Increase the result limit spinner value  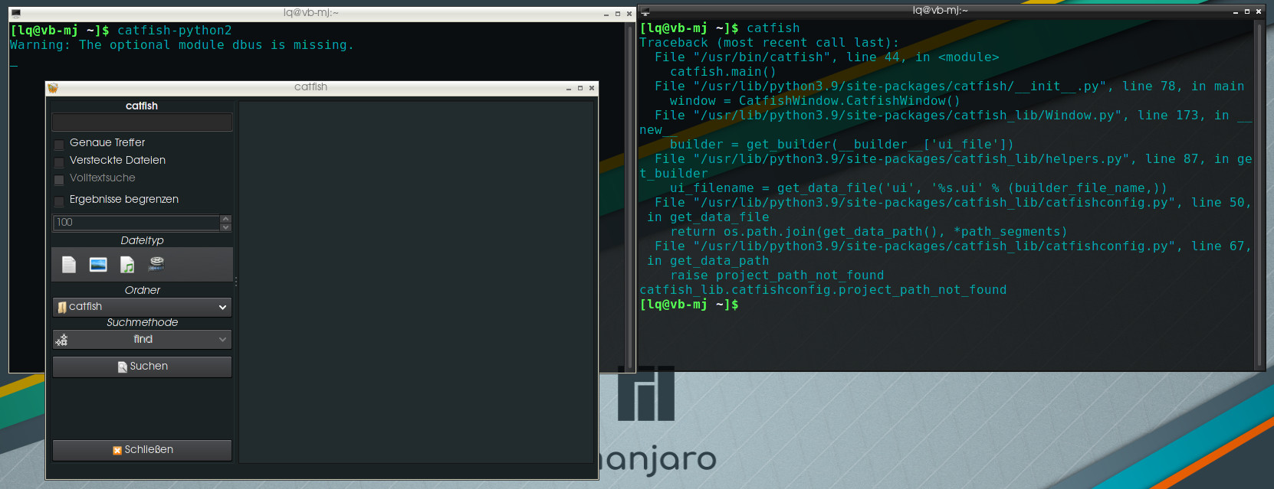(x=225, y=219)
